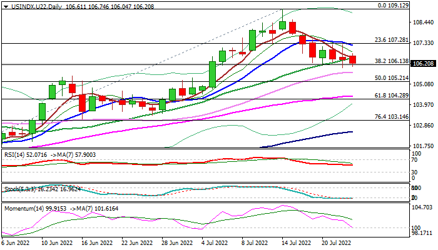The image size is (438, 250).
Task: Click the latest red candle at 106.208
Action: [x=352, y=60]
